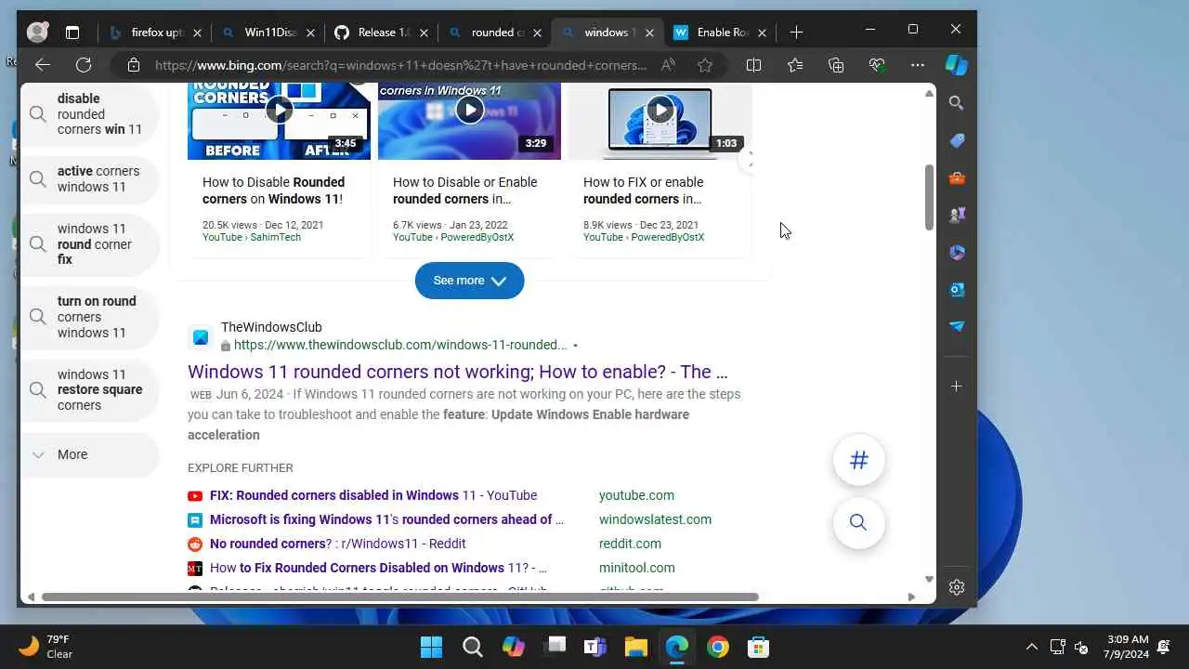The height and width of the screenshot is (669, 1189).
Task: Search turn on round corners windows 11
Action: click(89, 317)
